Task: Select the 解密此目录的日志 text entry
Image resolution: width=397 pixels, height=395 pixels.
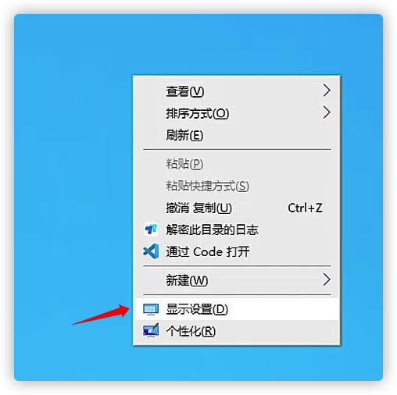Action: pyautogui.click(x=212, y=230)
